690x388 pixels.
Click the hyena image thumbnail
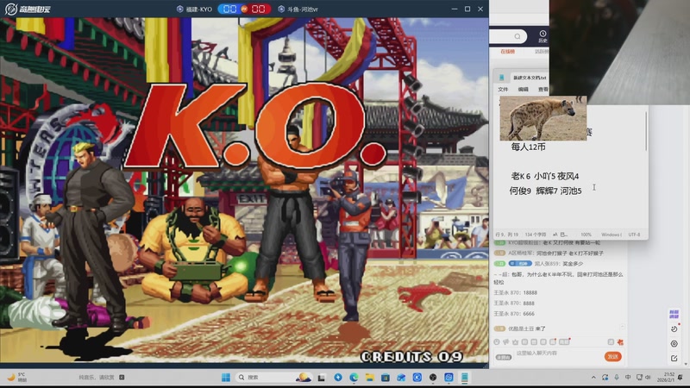click(x=543, y=118)
